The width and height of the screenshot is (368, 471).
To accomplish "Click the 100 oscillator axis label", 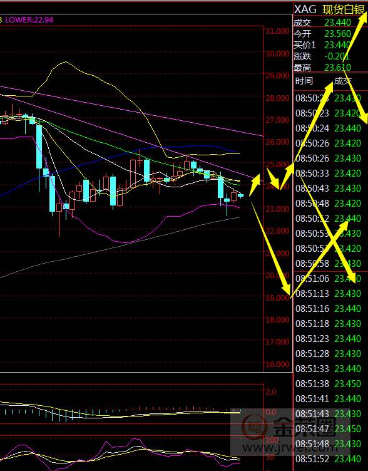I will tap(272, 440).
